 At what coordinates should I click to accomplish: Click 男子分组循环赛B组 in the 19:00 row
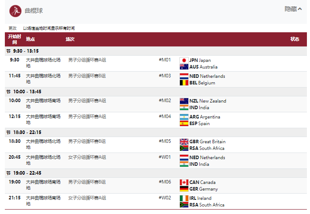point(87,182)
